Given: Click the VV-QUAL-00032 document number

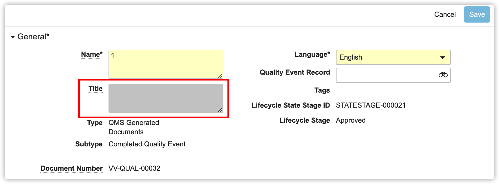Looking at the screenshot, I should coord(134,168).
